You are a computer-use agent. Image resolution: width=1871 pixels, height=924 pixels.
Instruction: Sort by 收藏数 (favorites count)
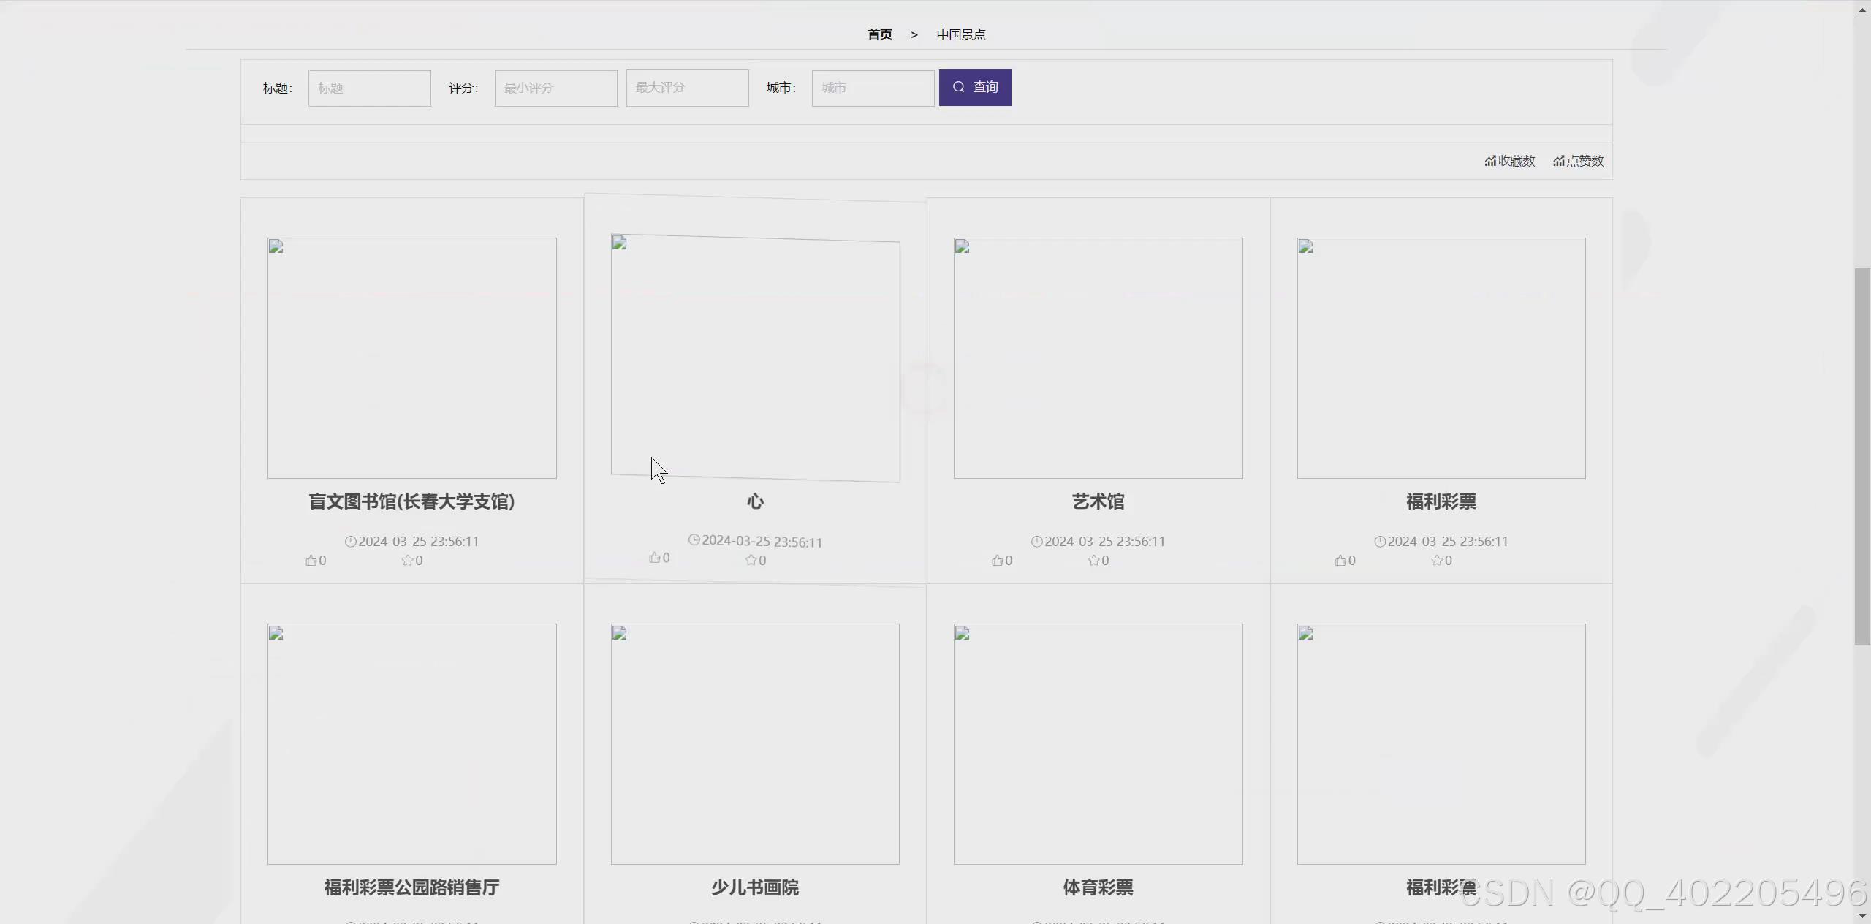(1510, 161)
